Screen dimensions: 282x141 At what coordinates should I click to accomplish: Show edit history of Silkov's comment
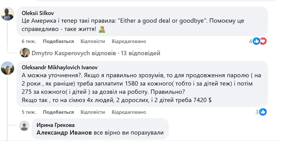coord(129,41)
